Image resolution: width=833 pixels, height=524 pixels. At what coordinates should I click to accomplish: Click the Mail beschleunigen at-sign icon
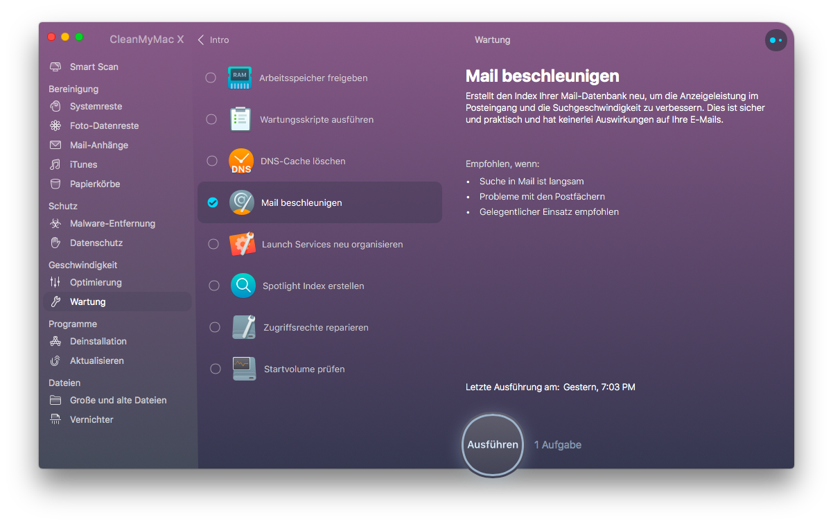242,202
